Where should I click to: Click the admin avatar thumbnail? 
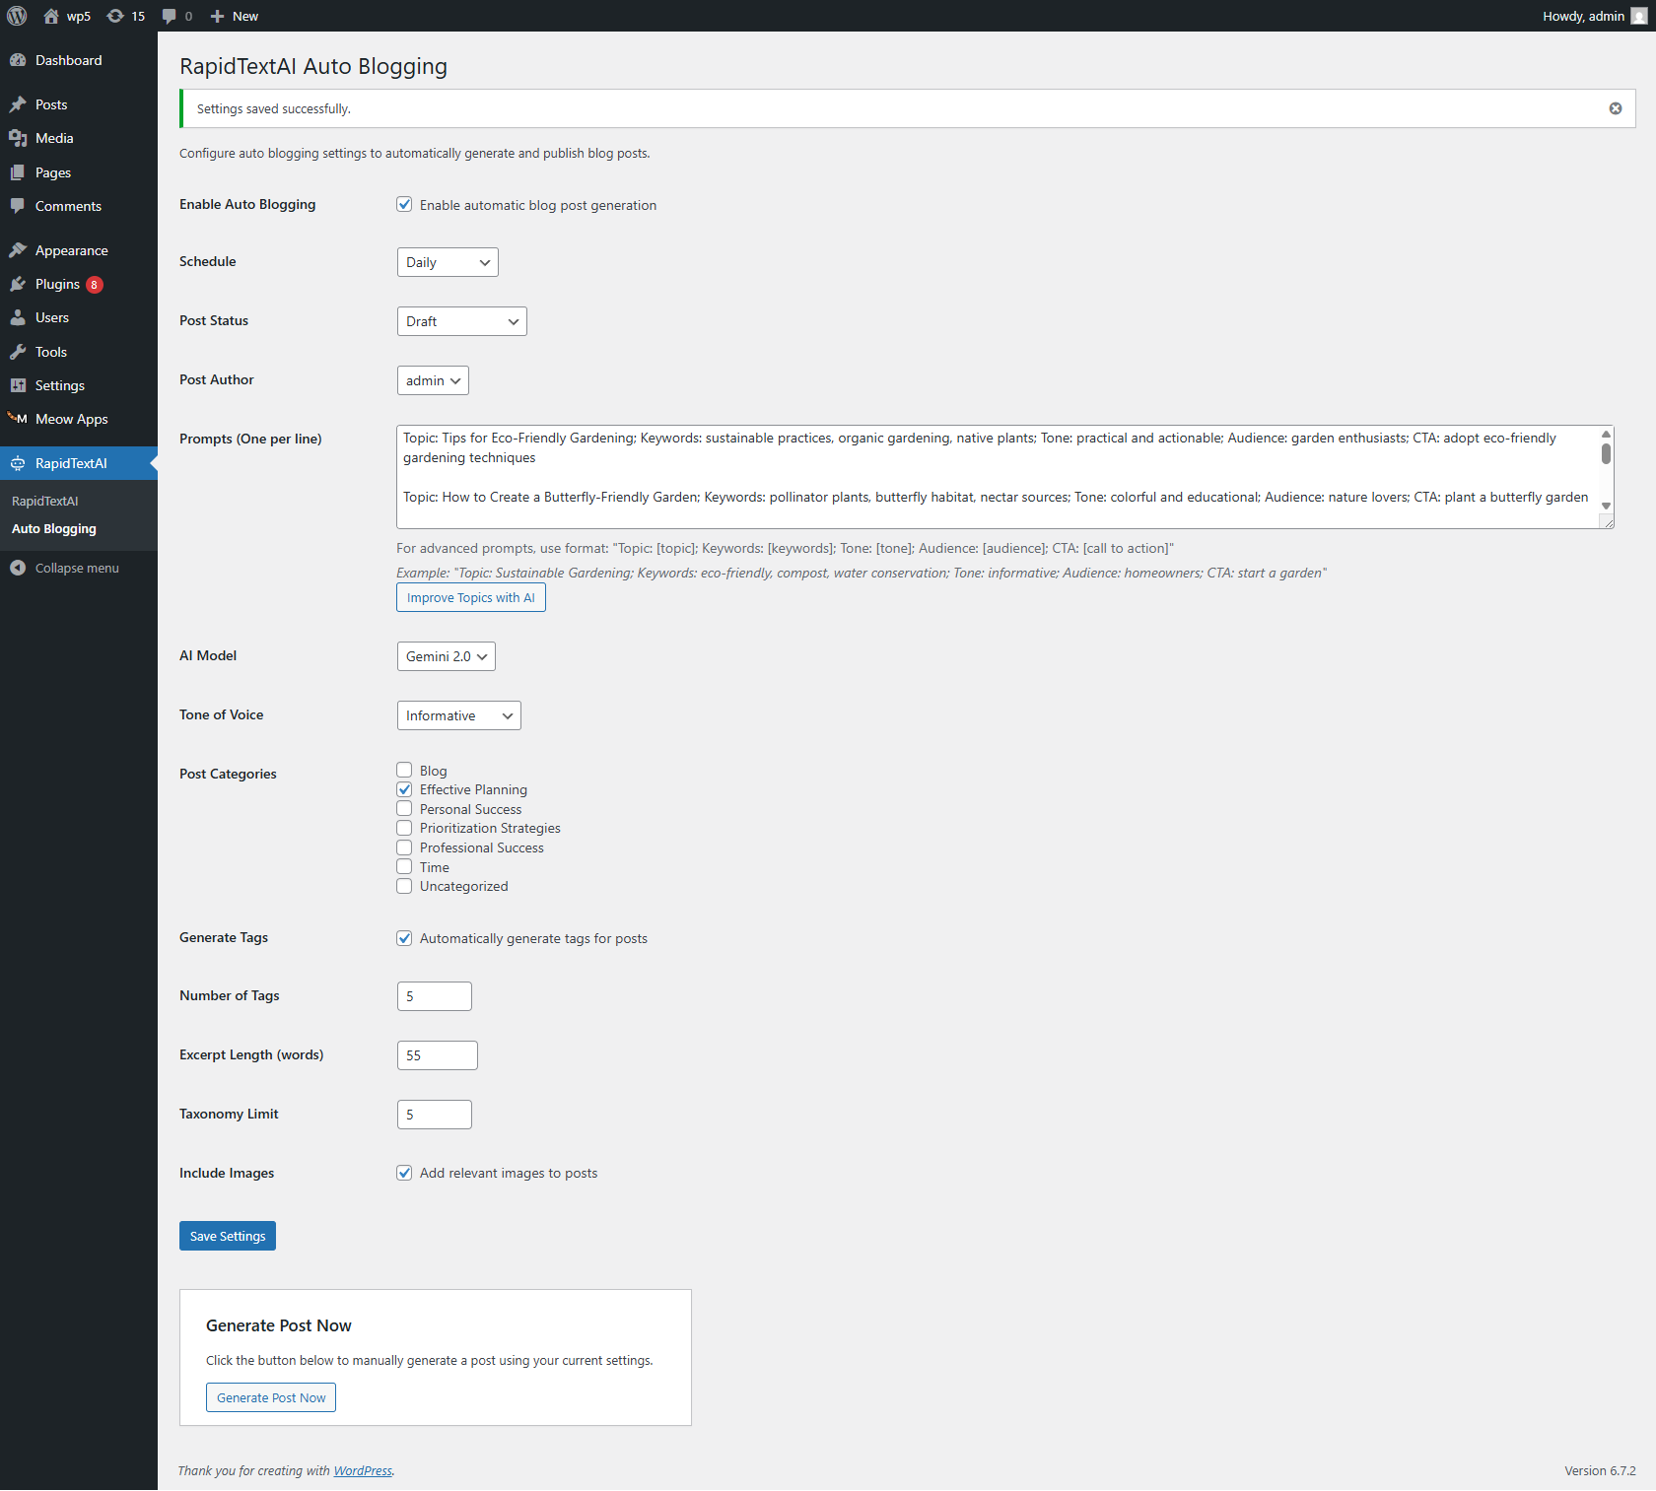(x=1639, y=16)
